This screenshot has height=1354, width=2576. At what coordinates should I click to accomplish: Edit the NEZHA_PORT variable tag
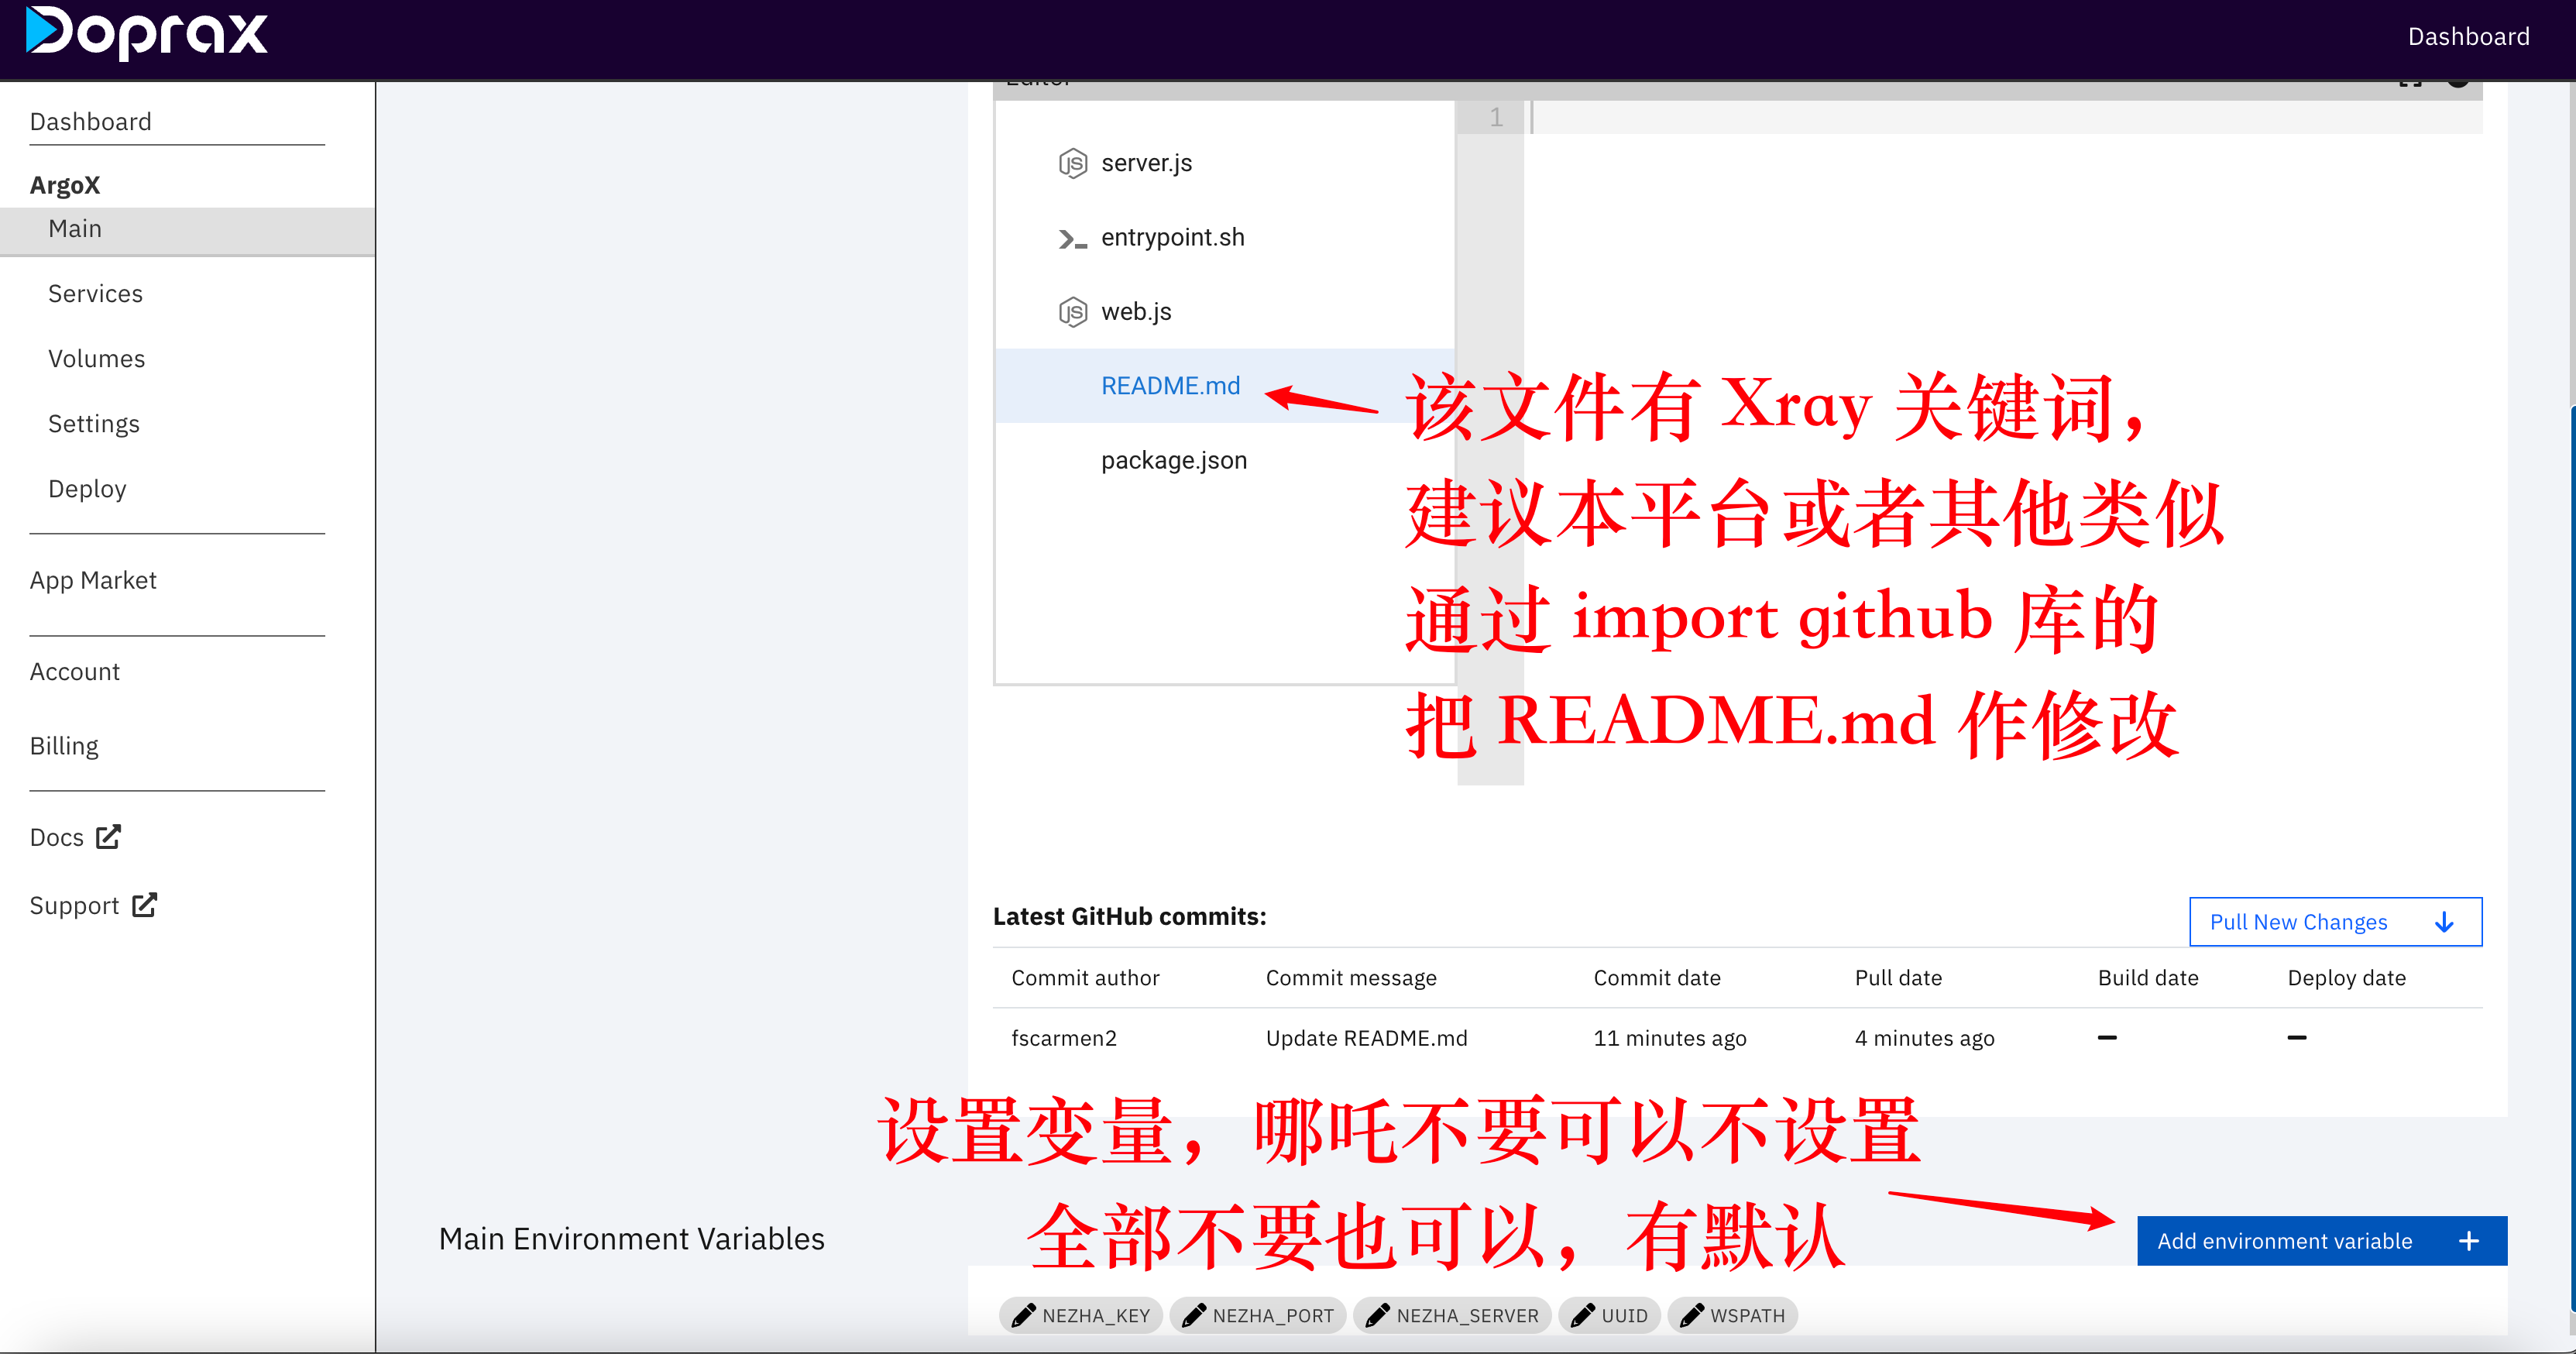(x=1258, y=1315)
